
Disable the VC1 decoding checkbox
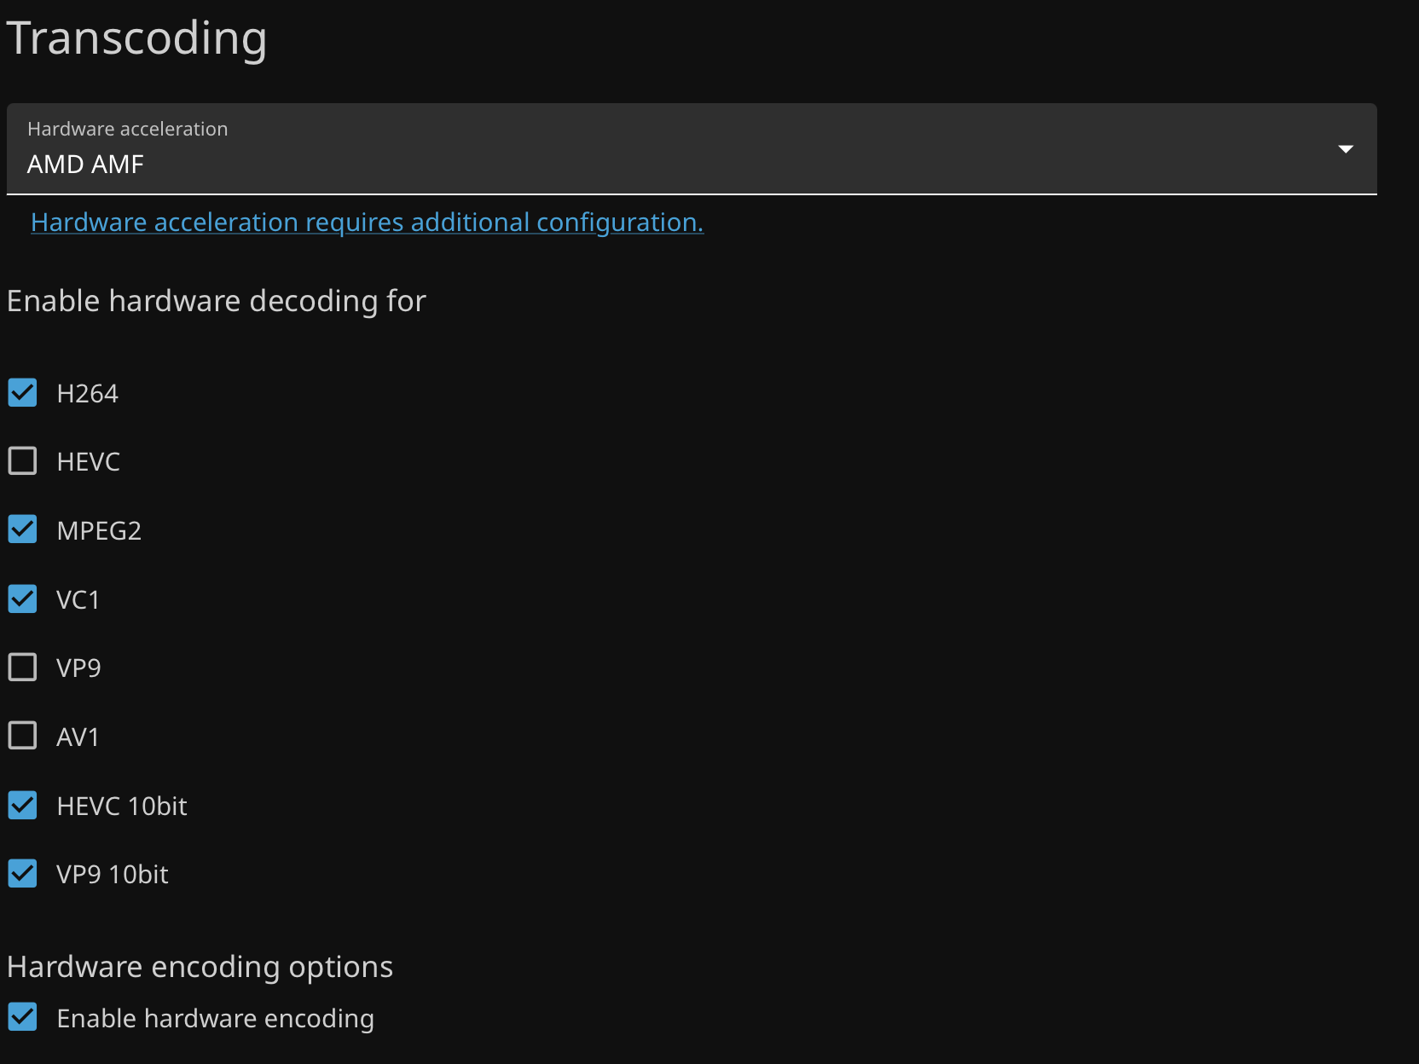coord(23,599)
